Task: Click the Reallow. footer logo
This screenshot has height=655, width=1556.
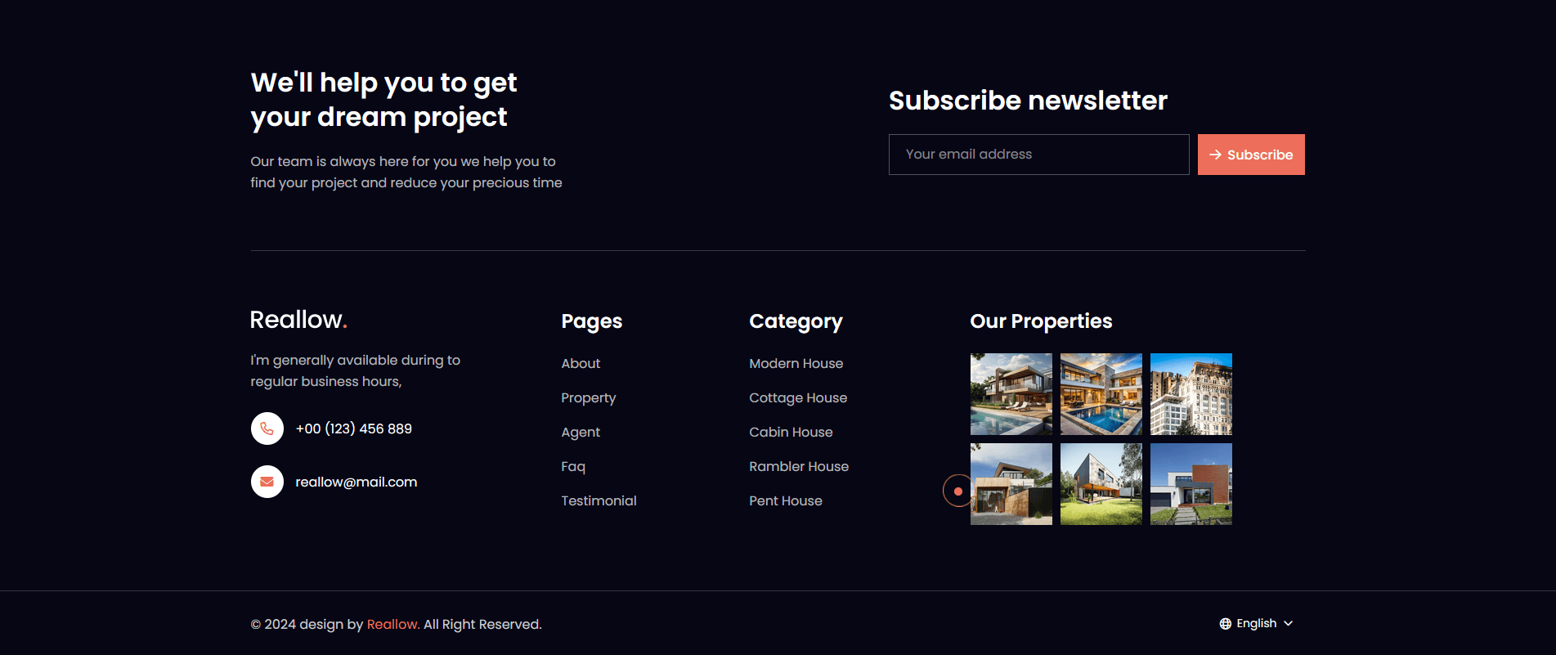Action: click(298, 320)
